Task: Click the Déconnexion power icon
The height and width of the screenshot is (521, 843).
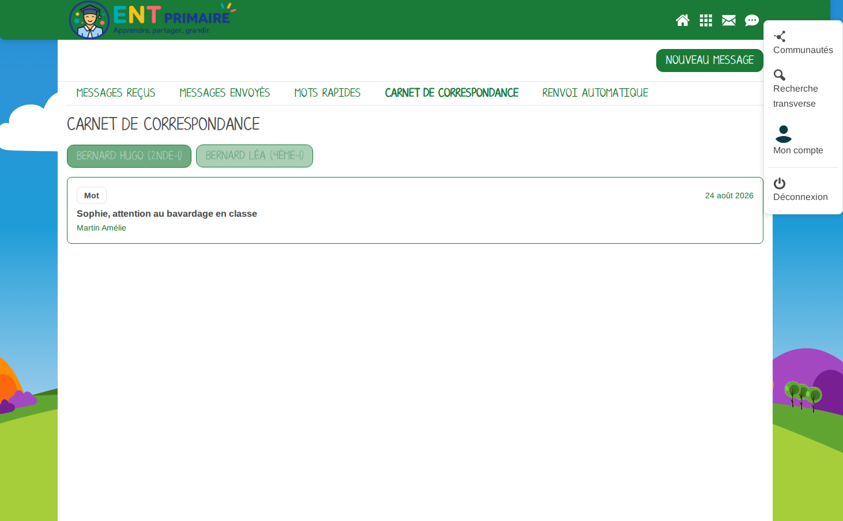Action: click(780, 183)
